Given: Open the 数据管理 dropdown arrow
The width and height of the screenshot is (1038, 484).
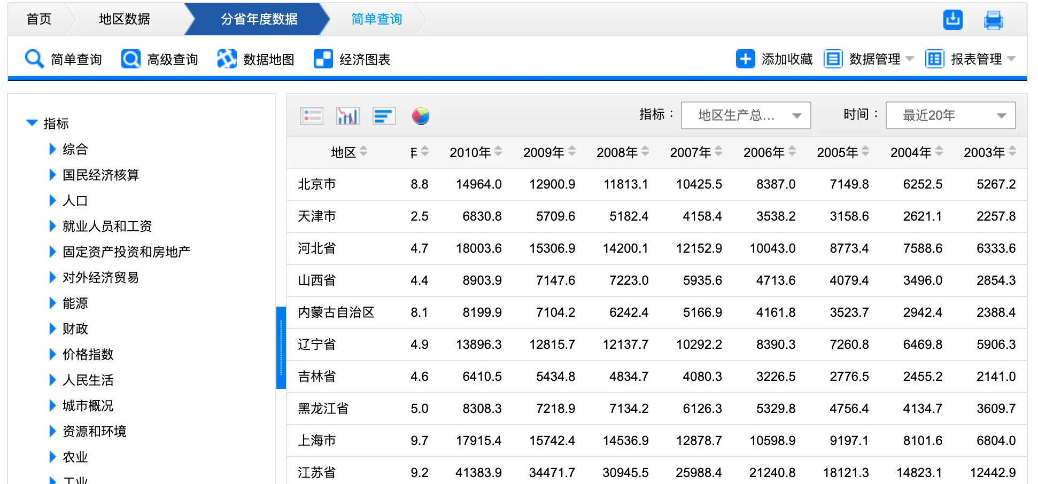Looking at the screenshot, I should (x=910, y=59).
